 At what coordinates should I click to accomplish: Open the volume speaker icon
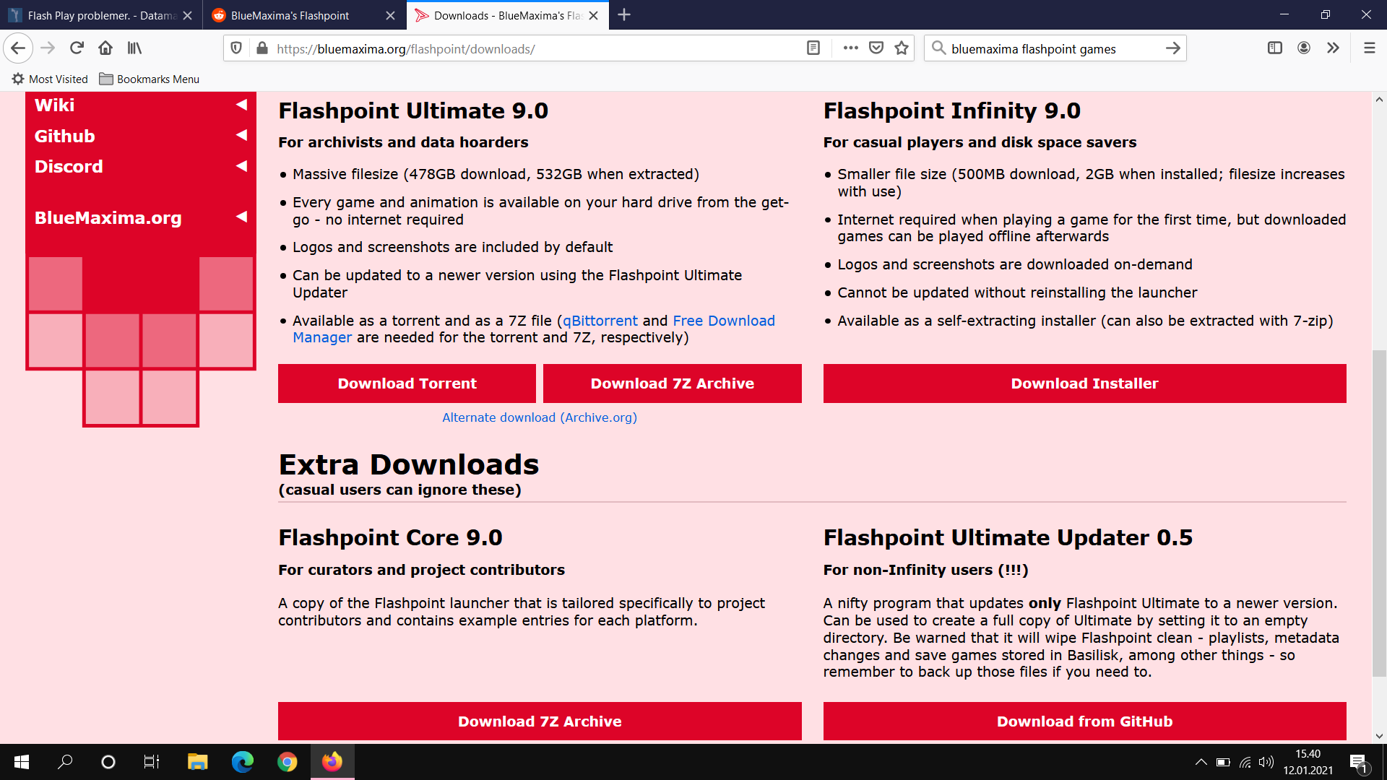coord(1266,762)
